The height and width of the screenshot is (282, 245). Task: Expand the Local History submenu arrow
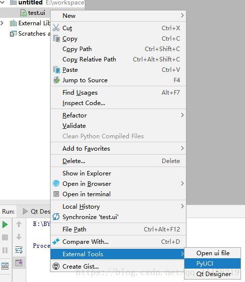(x=182, y=206)
